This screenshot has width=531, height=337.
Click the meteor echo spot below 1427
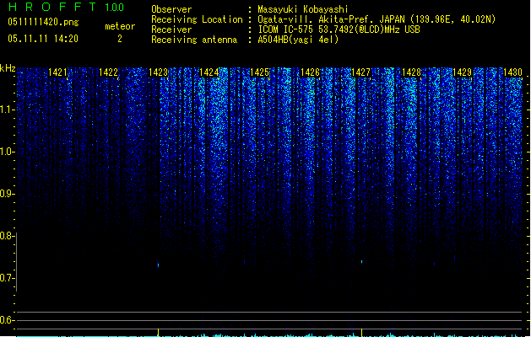pos(361,262)
